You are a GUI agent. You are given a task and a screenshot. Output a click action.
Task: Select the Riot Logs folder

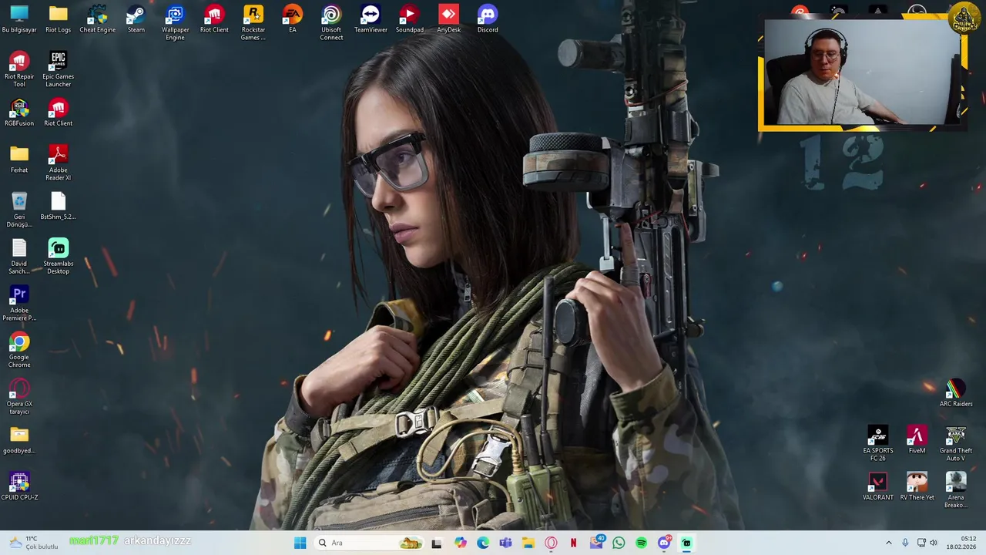[x=58, y=19]
